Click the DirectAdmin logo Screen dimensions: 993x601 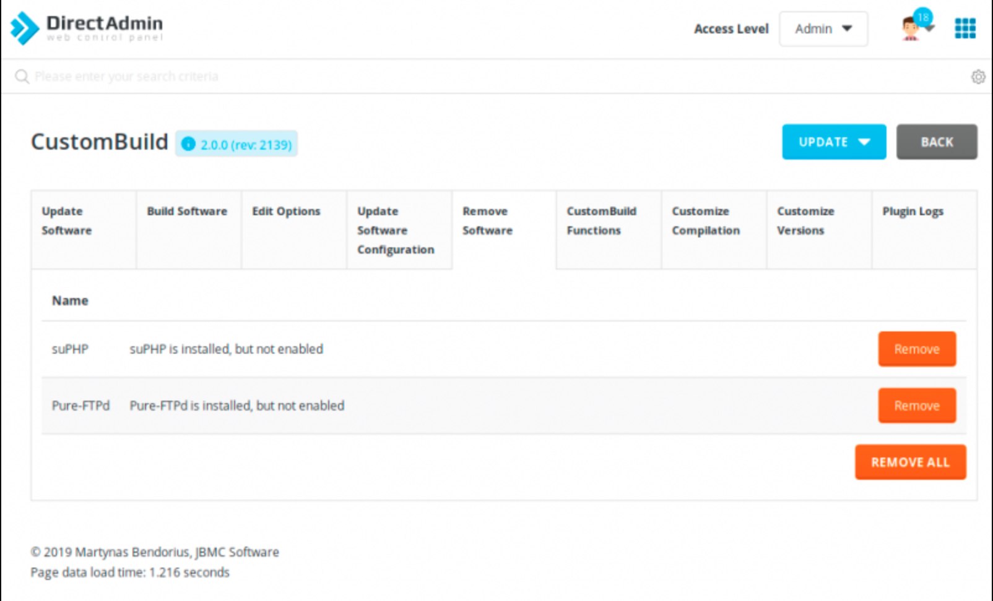pos(87,28)
